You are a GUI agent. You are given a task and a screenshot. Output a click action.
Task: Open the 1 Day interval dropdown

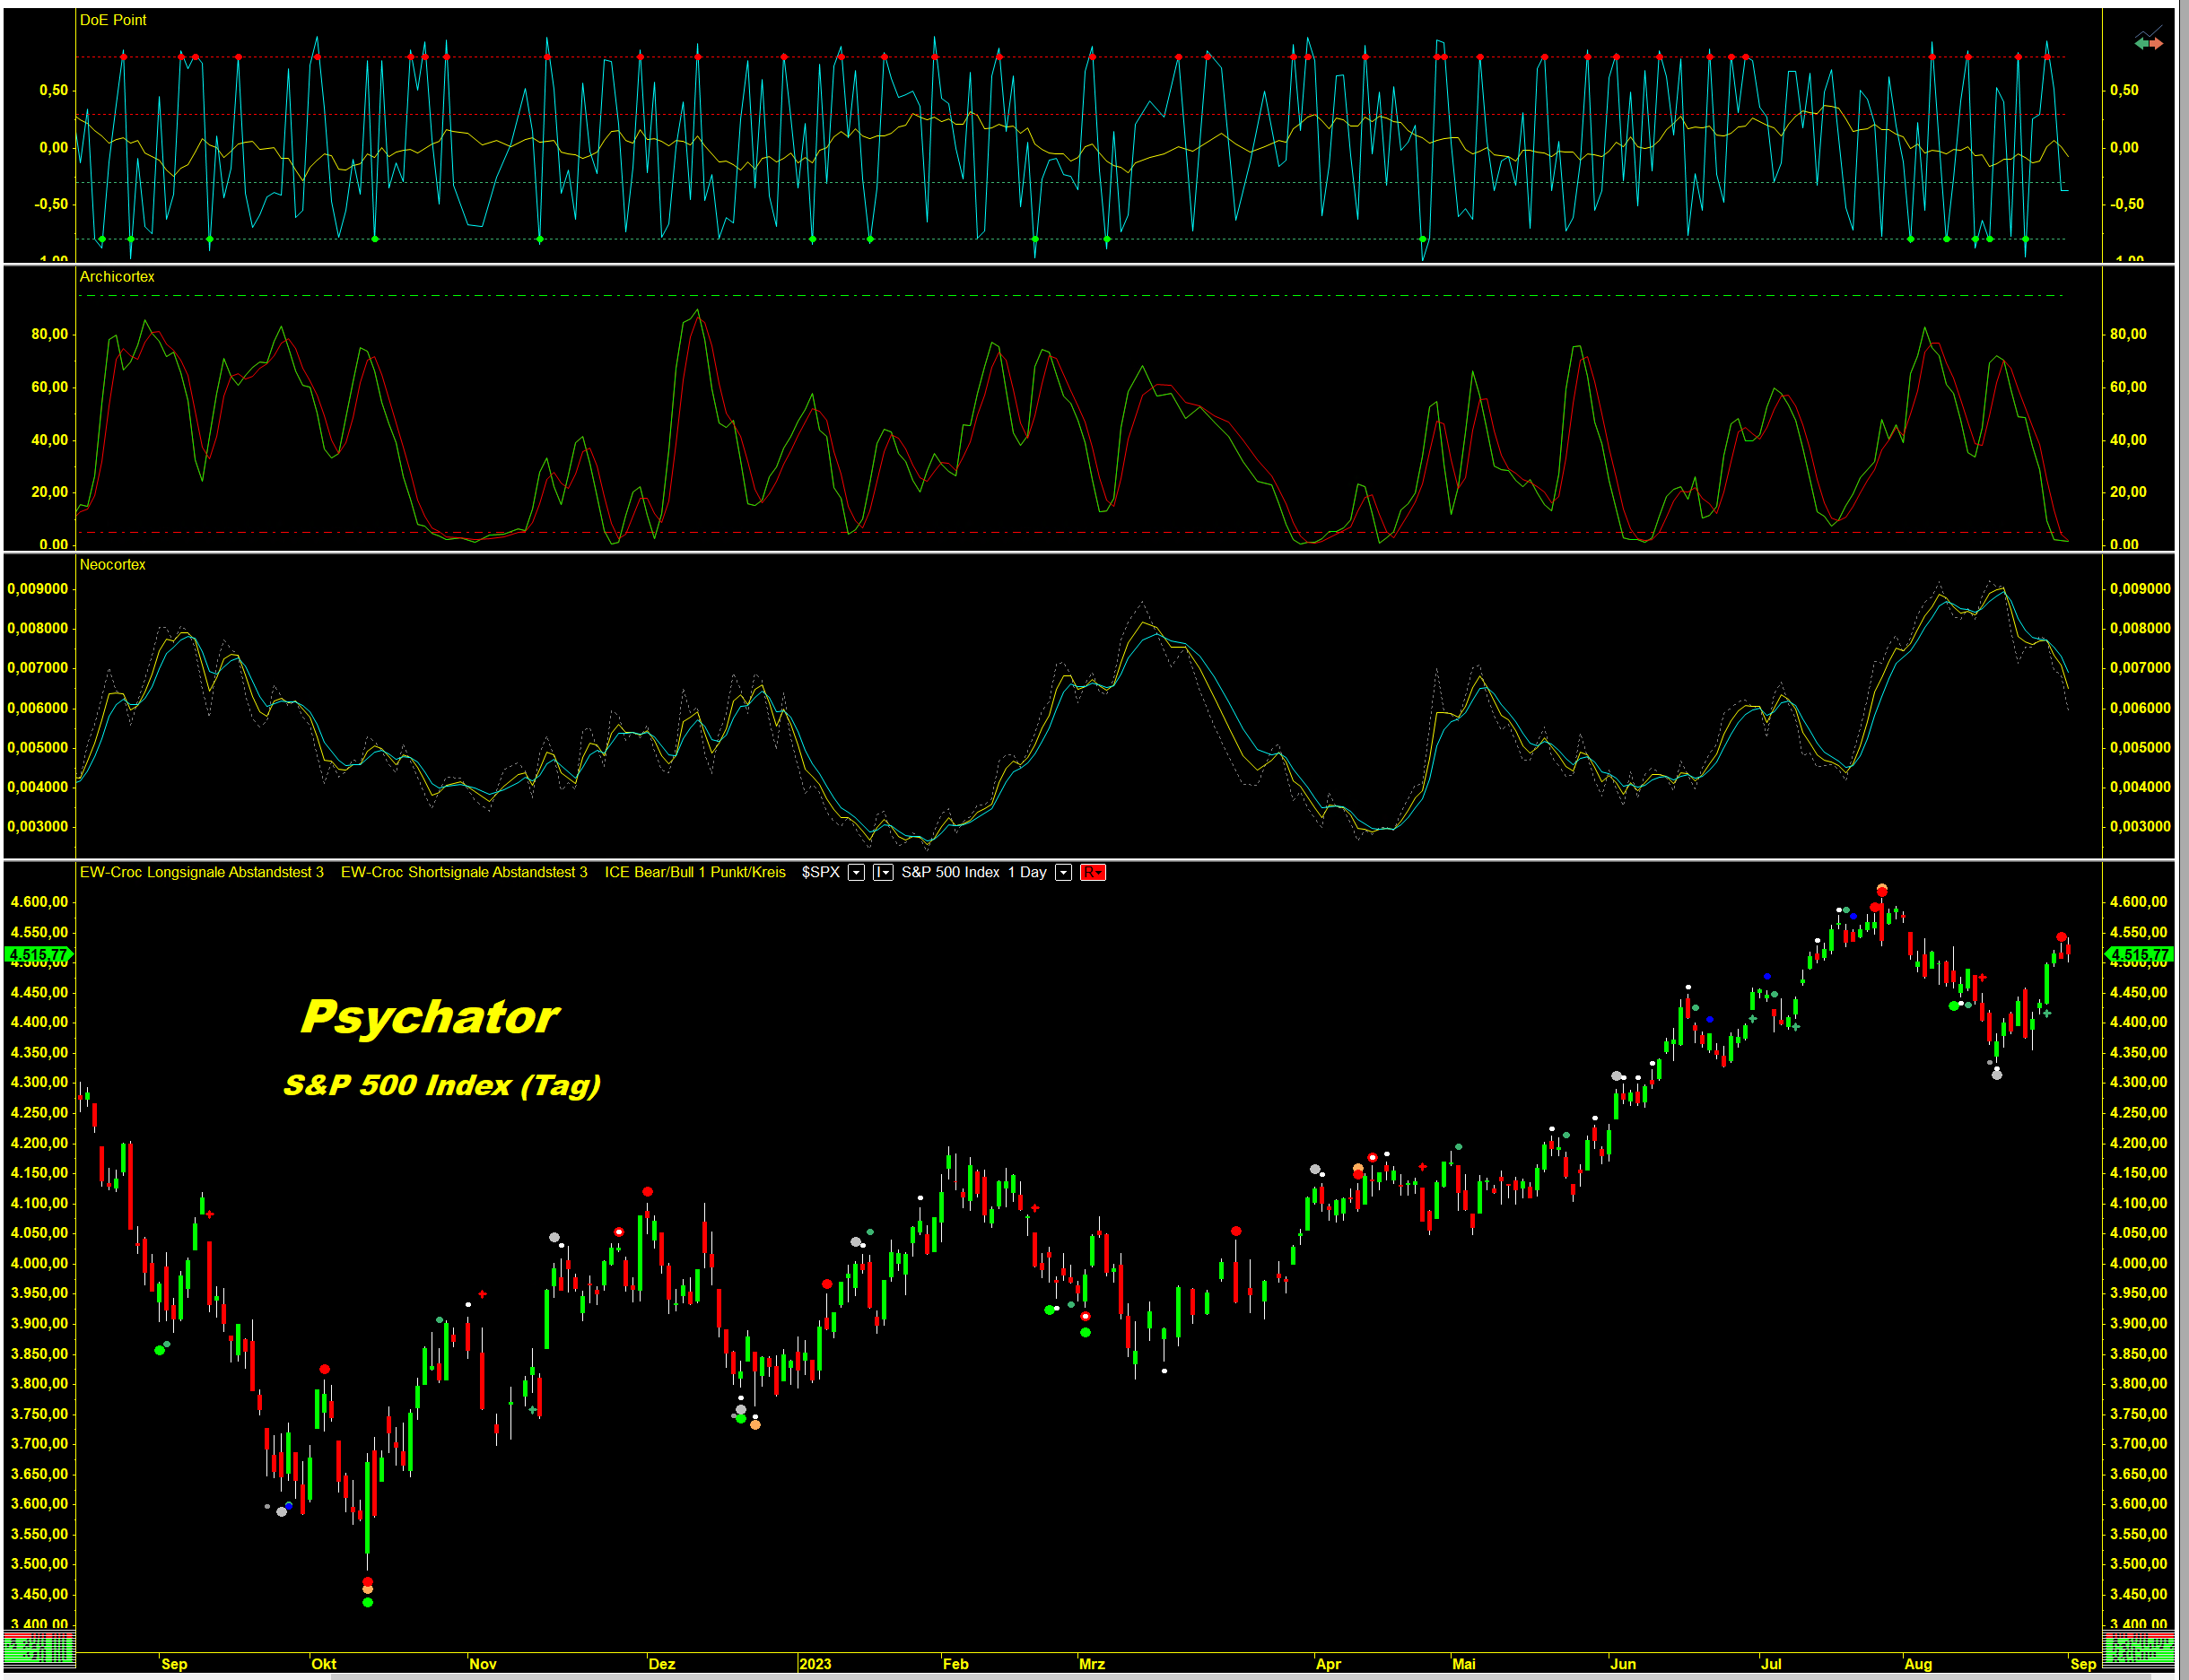click(x=1063, y=873)
